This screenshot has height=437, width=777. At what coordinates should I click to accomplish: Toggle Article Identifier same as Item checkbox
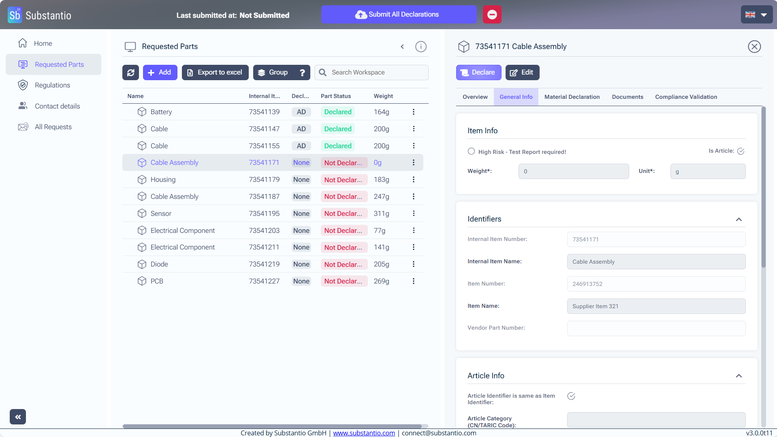[x=571, y=396]
